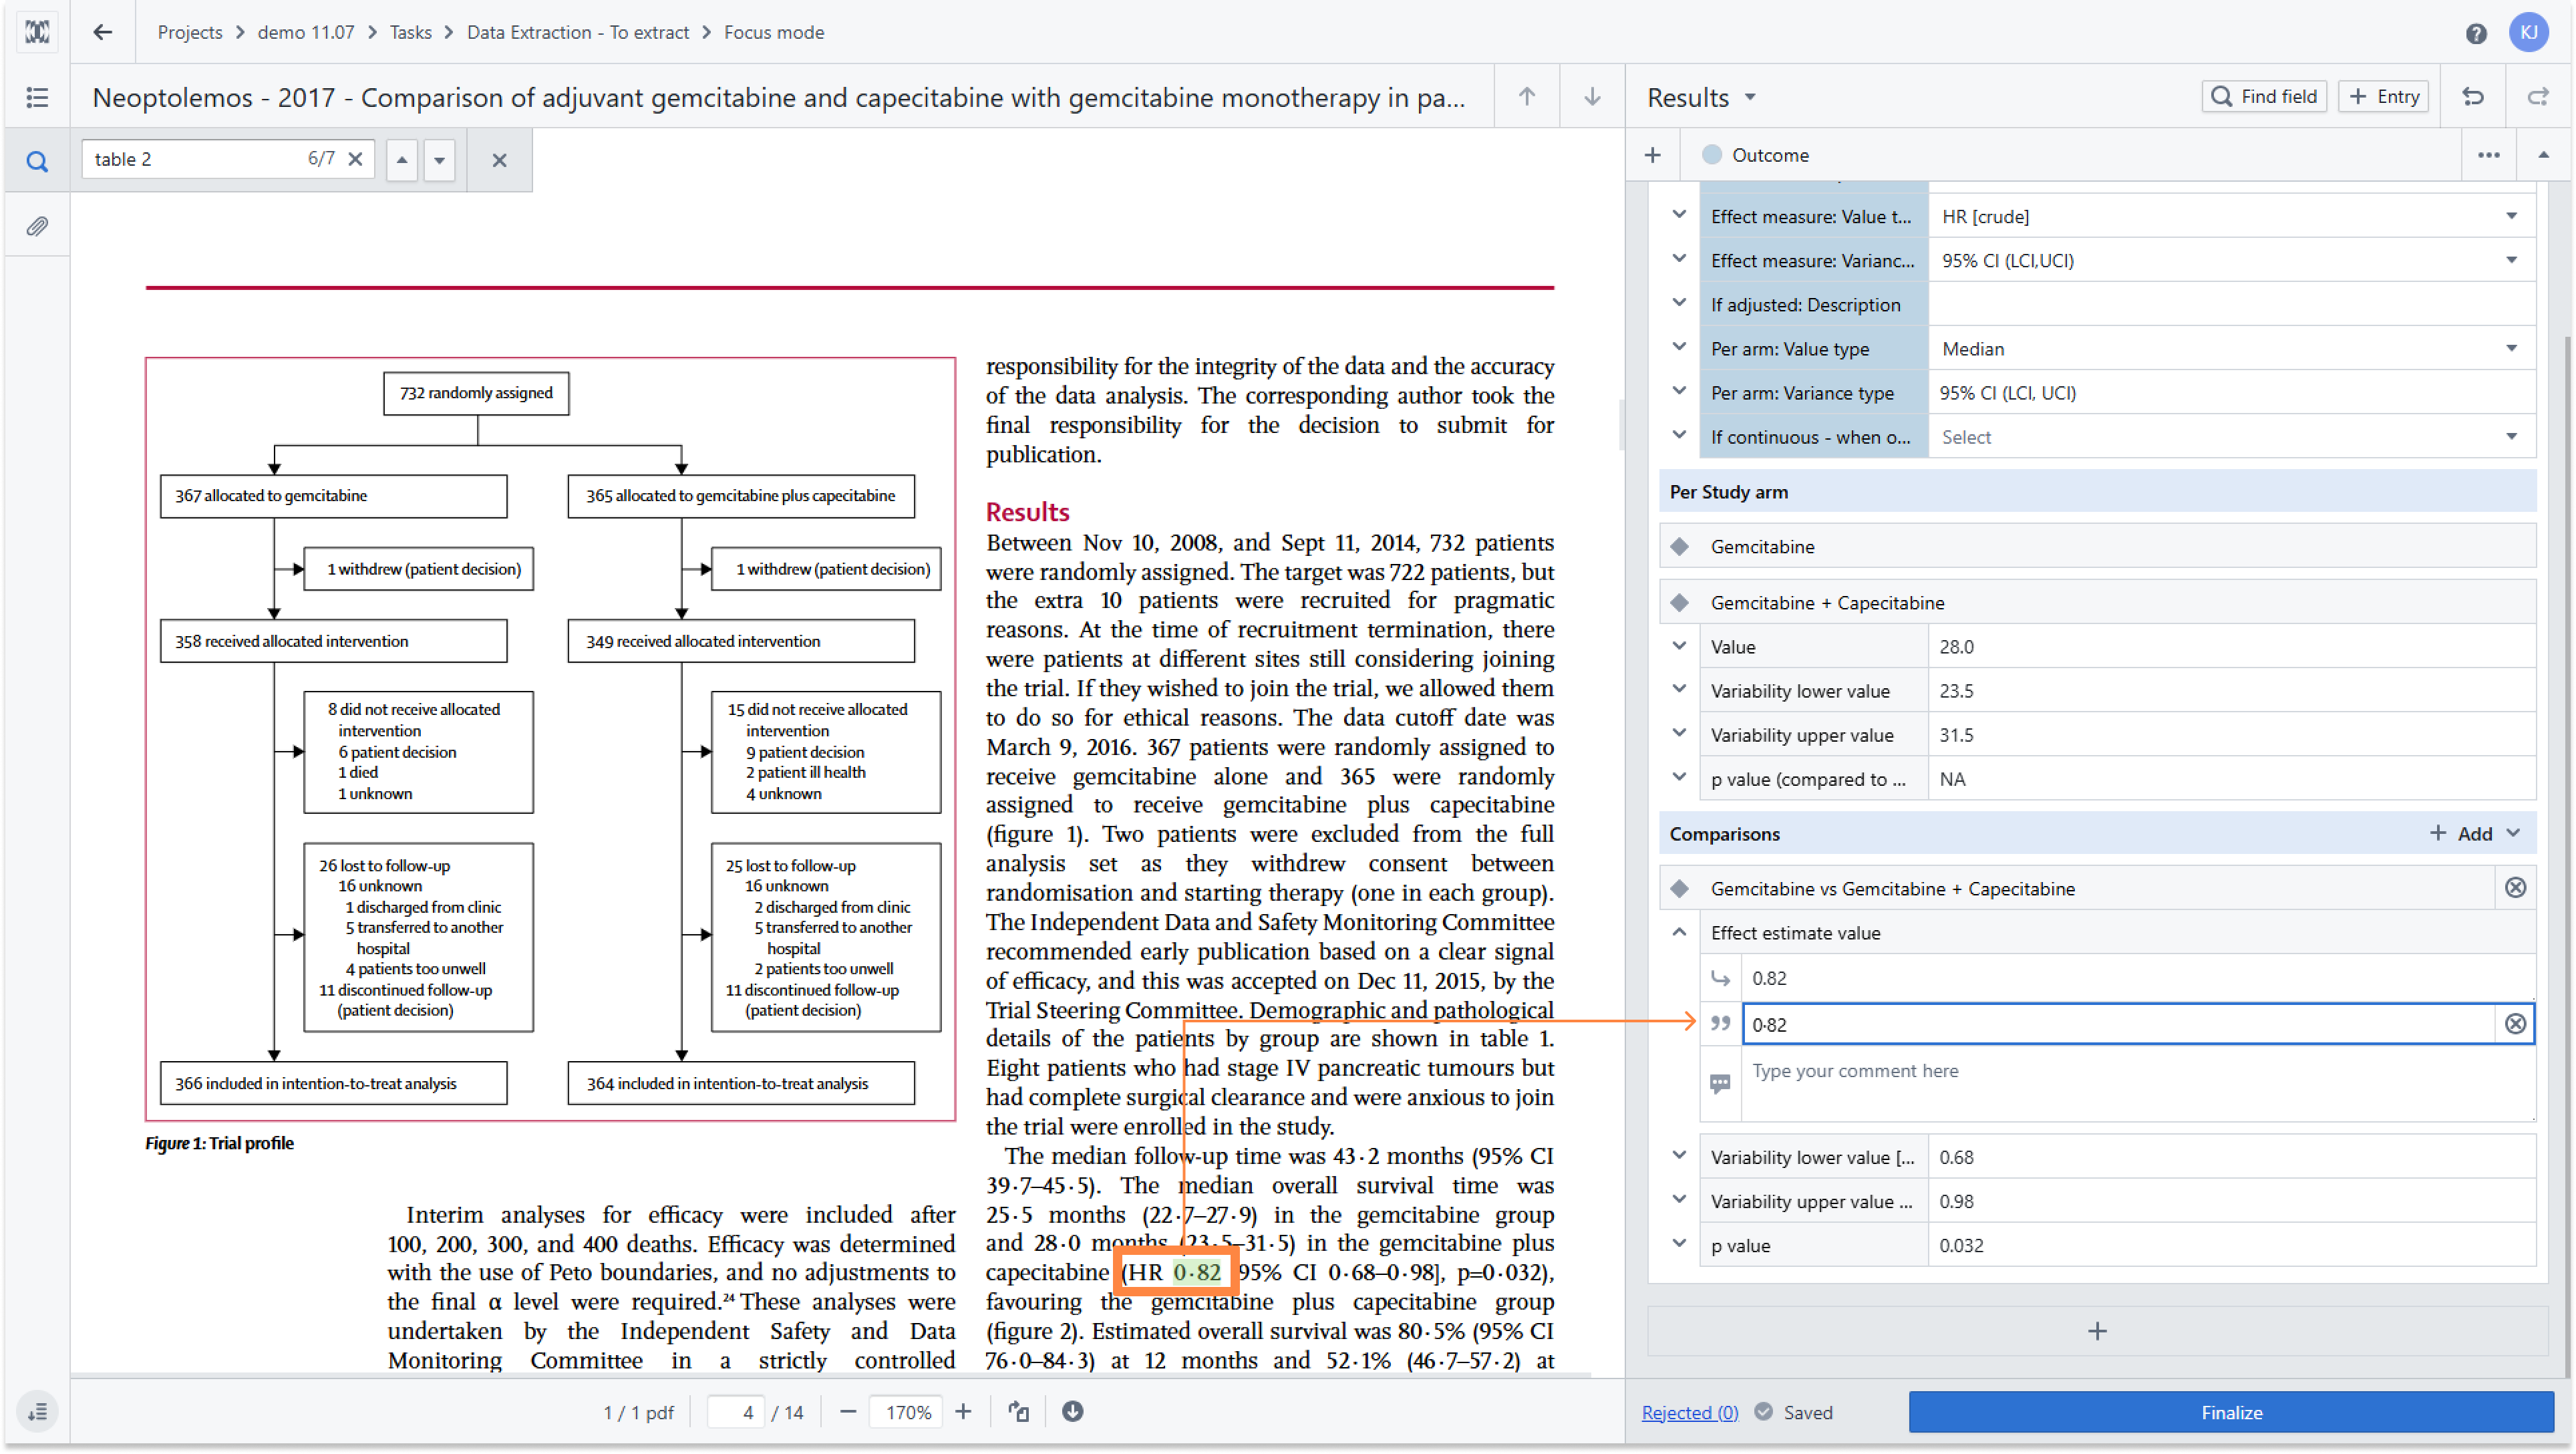Select the search sidebar icon
2576x1454 pixels.
point(37,161)
